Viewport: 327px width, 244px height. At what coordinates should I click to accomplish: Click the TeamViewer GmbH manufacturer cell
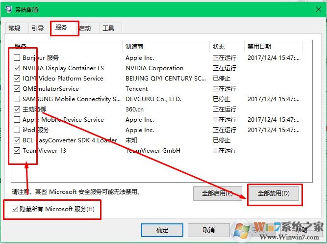[x=153, y=150]
